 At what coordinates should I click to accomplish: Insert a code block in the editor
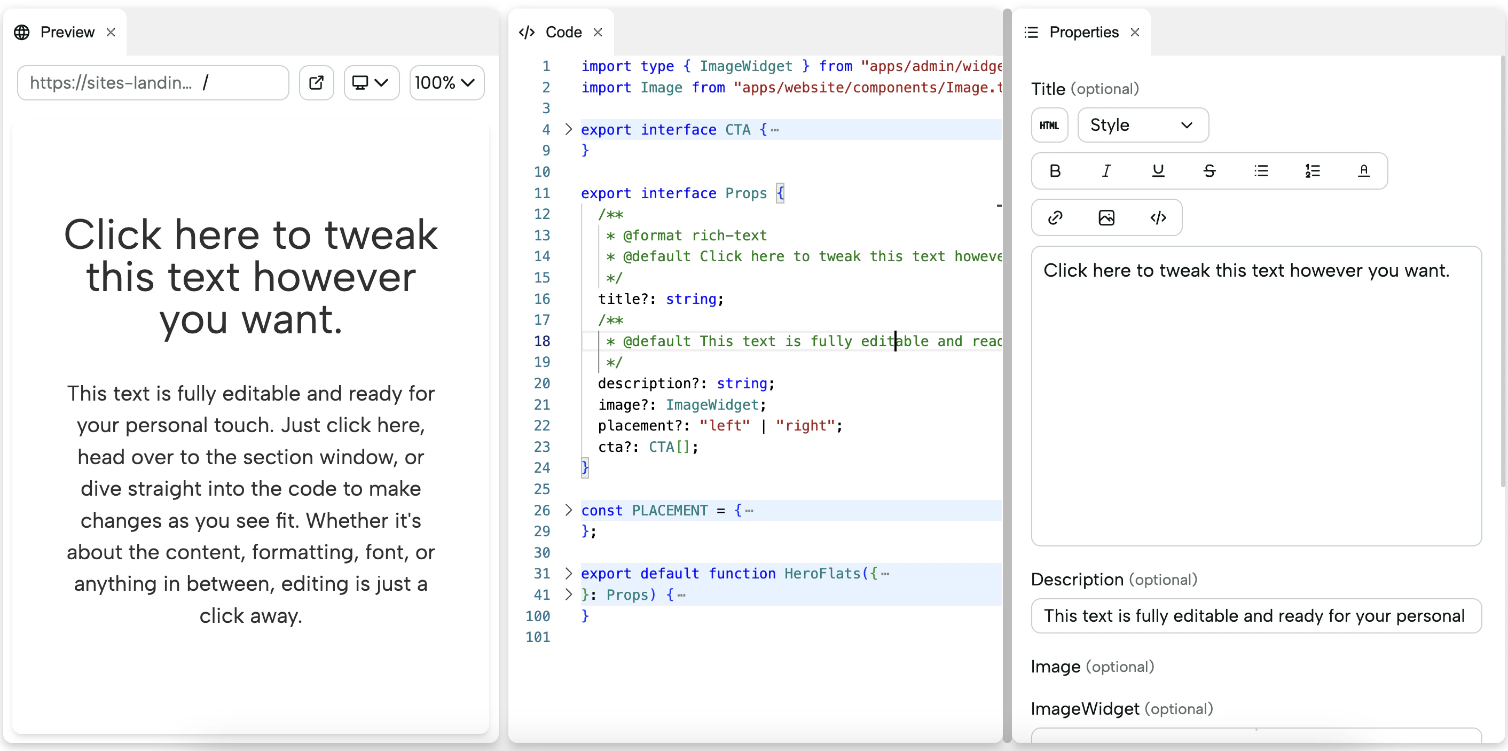1157,218
